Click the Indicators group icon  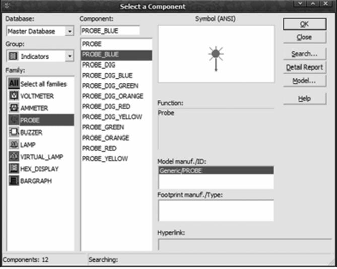[13, 56]
